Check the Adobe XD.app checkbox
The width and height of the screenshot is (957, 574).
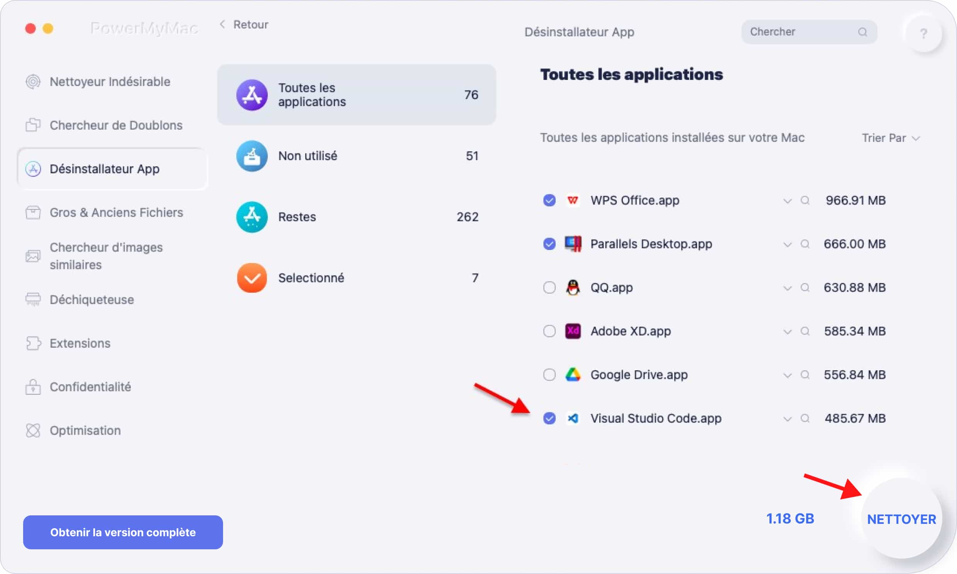pyautogui.click(x=549, y=331)
